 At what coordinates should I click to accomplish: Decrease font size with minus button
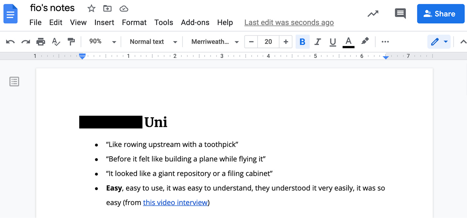tap(251, 42)
